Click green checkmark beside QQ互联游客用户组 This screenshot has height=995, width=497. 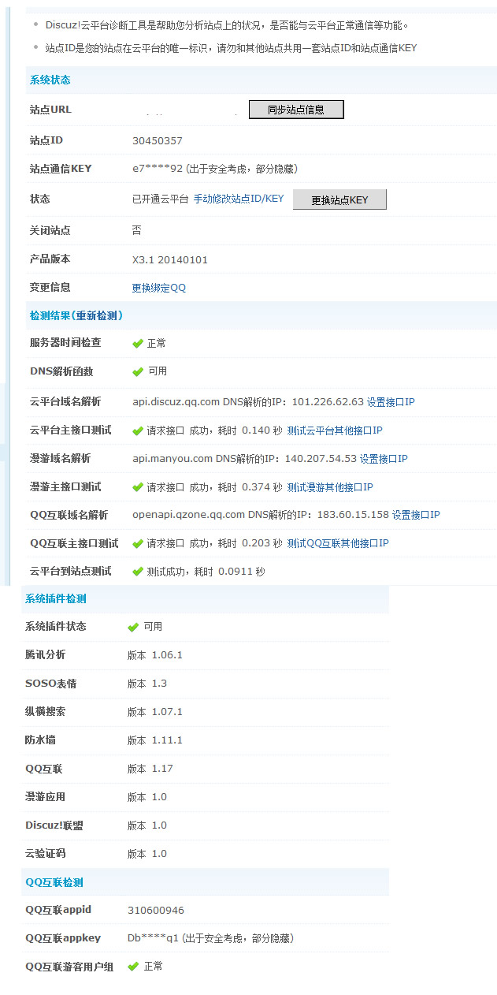coord(133,966)
